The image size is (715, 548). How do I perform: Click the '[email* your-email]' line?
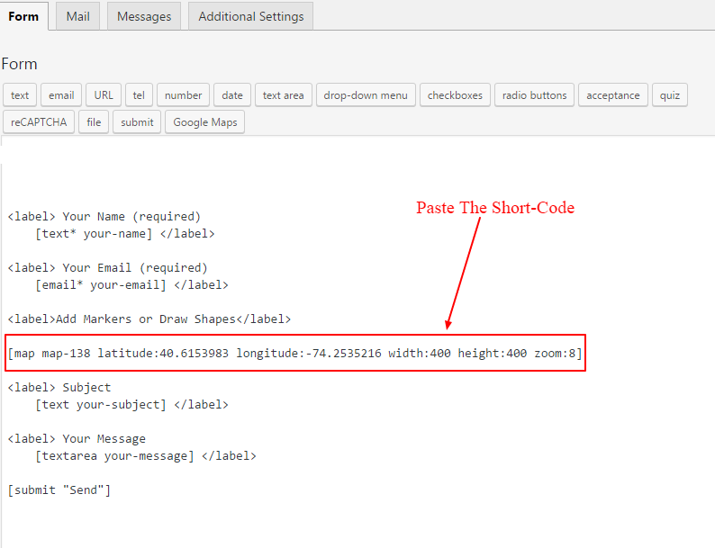131,285
